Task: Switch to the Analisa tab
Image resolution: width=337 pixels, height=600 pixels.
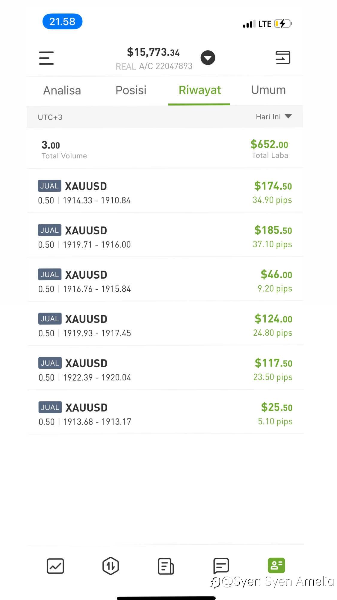Action: (62, 90)
